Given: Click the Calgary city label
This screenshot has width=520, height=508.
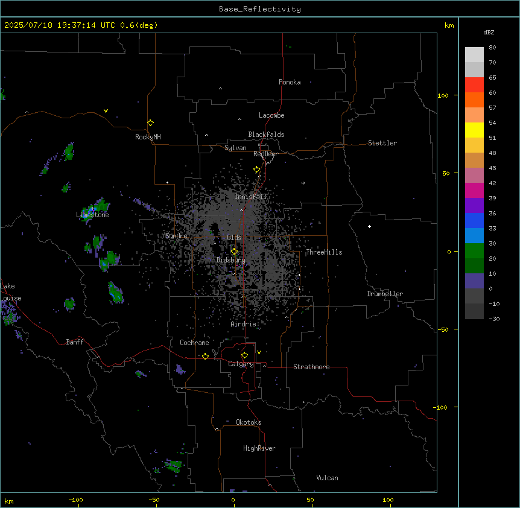Looking at the screenshot, I should [x=241, y=364].
